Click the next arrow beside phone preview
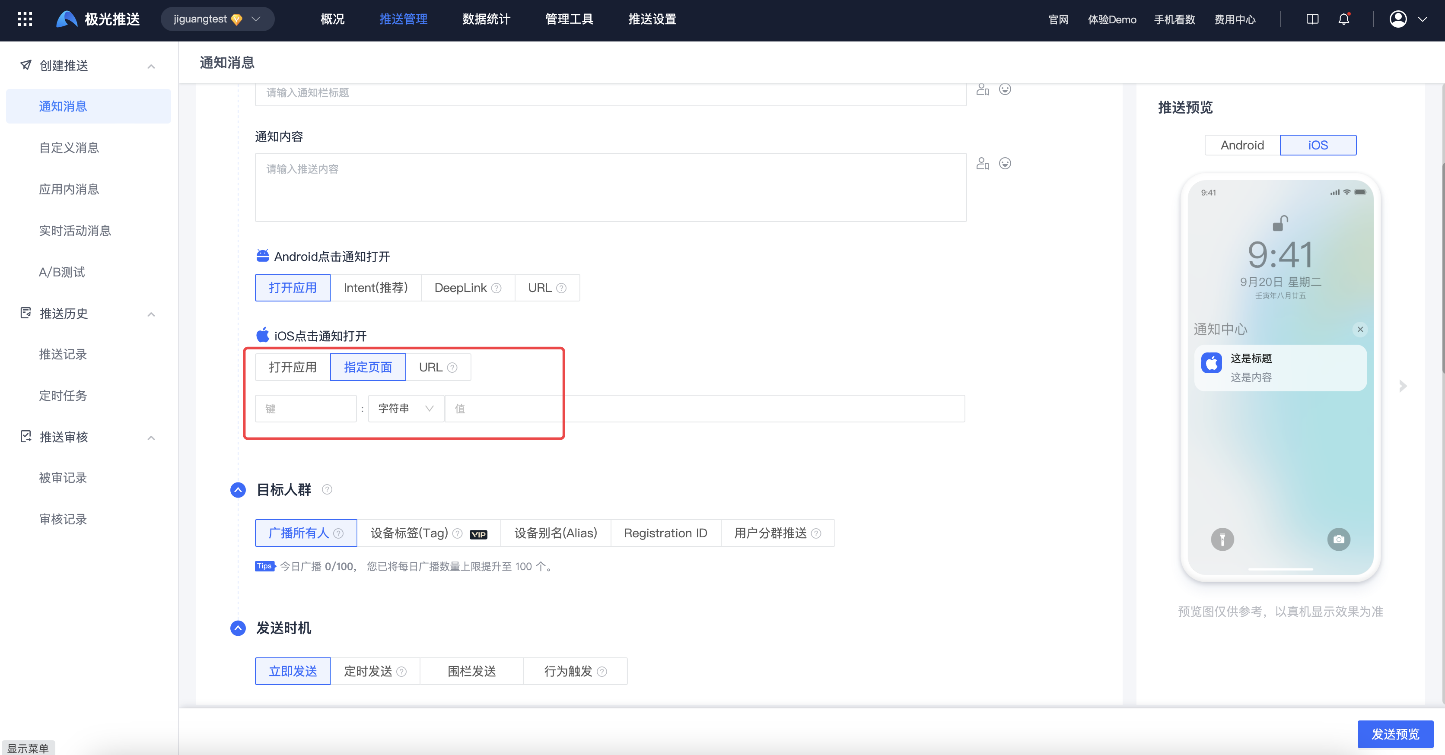 pos(1403,386)
